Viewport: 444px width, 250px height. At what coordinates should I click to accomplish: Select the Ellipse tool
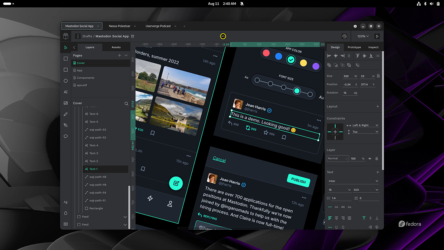click(66, 81)
